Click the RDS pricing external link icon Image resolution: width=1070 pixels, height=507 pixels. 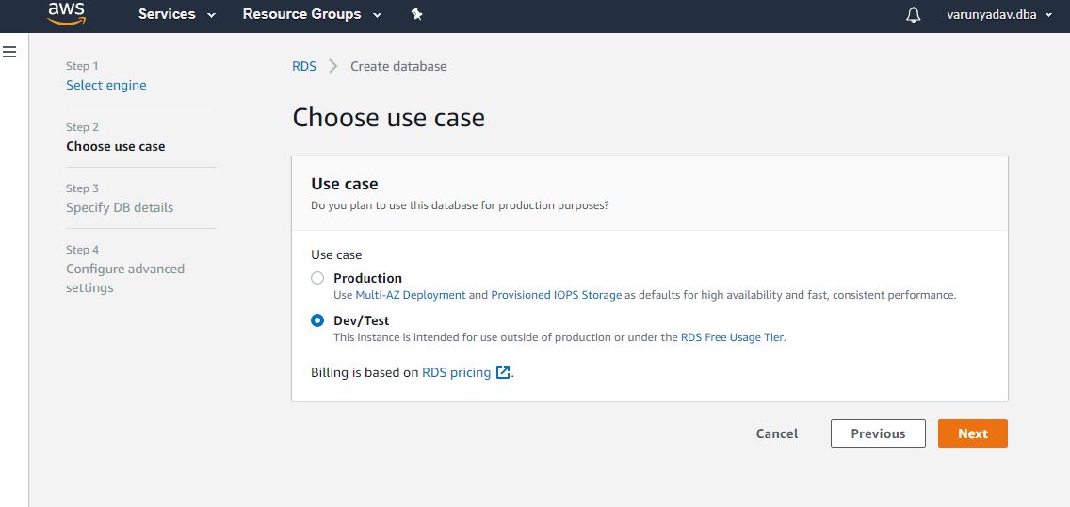503,372
